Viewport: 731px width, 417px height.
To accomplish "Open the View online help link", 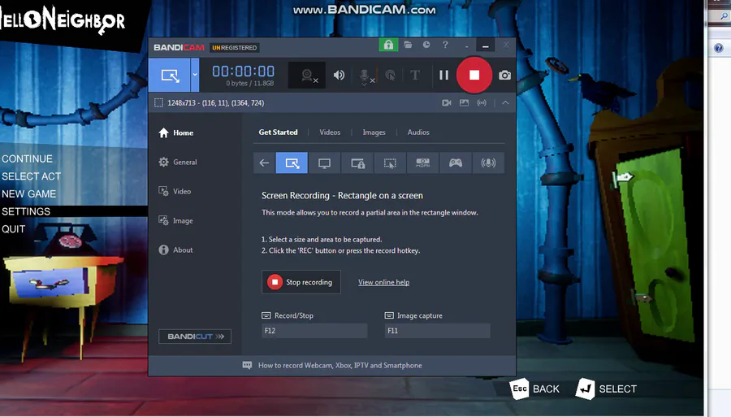I will pos(383,282).
